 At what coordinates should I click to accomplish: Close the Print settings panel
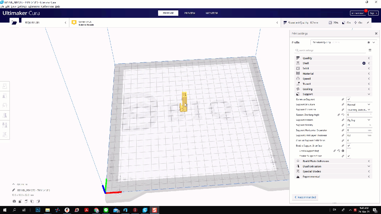point(376,34)
